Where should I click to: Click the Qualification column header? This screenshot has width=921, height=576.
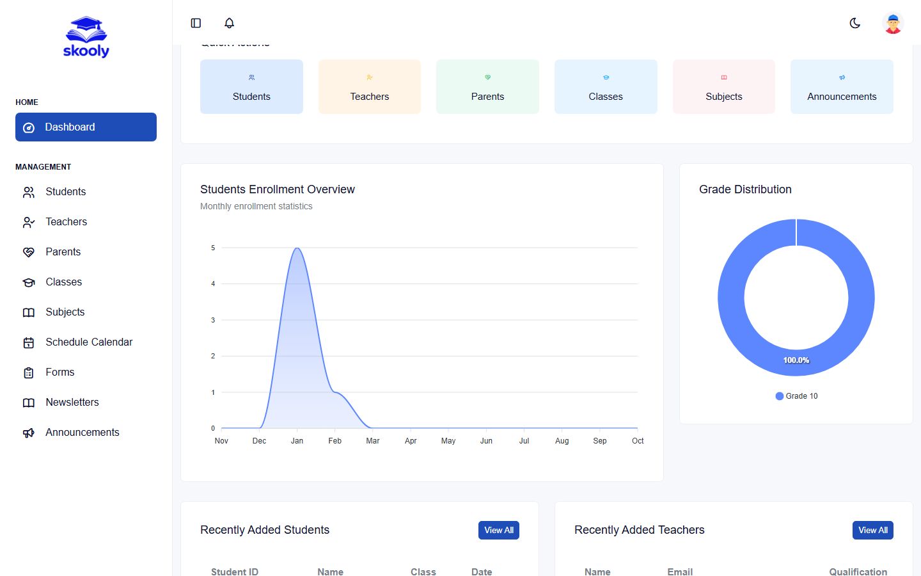[858, 572]
